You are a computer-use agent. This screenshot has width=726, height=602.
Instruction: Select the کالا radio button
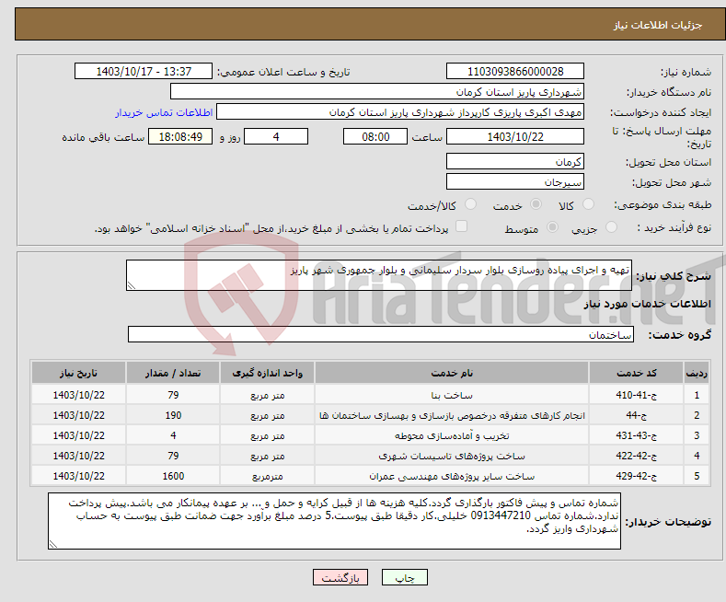click(x=588, y=204)
